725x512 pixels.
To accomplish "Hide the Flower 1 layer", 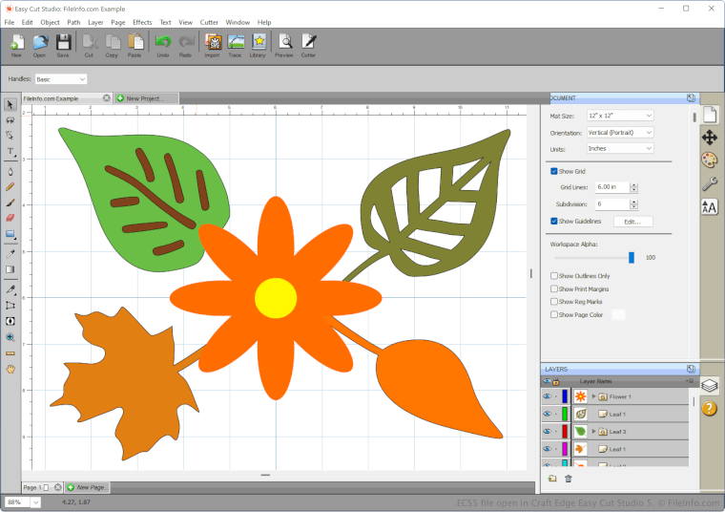I will pyautogui.click(x=547, y=396).
